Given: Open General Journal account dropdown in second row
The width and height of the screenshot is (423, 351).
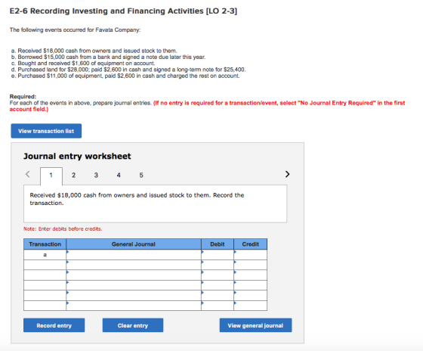Looking at the screenshot, I should pos(134,265).
